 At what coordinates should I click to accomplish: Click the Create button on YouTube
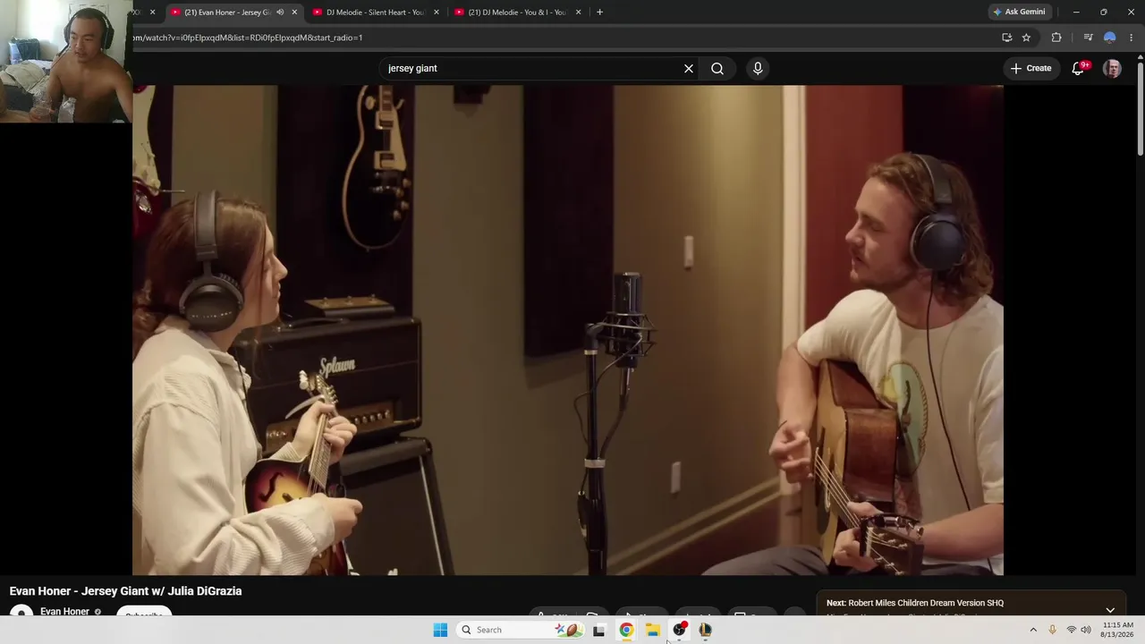(x=1030, y=68)
